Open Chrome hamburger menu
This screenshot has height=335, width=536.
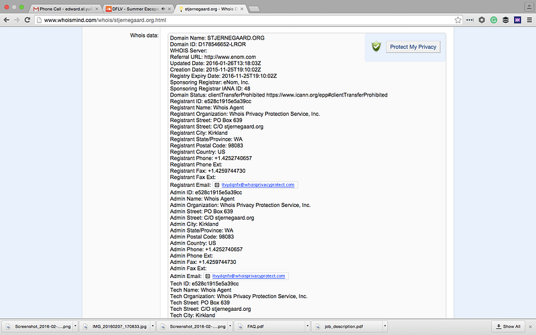click(529, 20)
